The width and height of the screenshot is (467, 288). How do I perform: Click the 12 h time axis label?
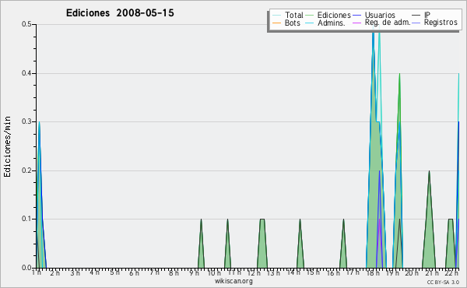(254, 272)
